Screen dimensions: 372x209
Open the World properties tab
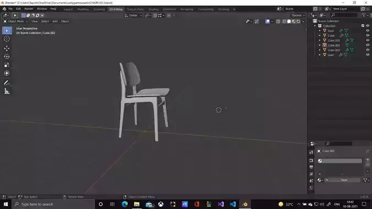point(311,188)
